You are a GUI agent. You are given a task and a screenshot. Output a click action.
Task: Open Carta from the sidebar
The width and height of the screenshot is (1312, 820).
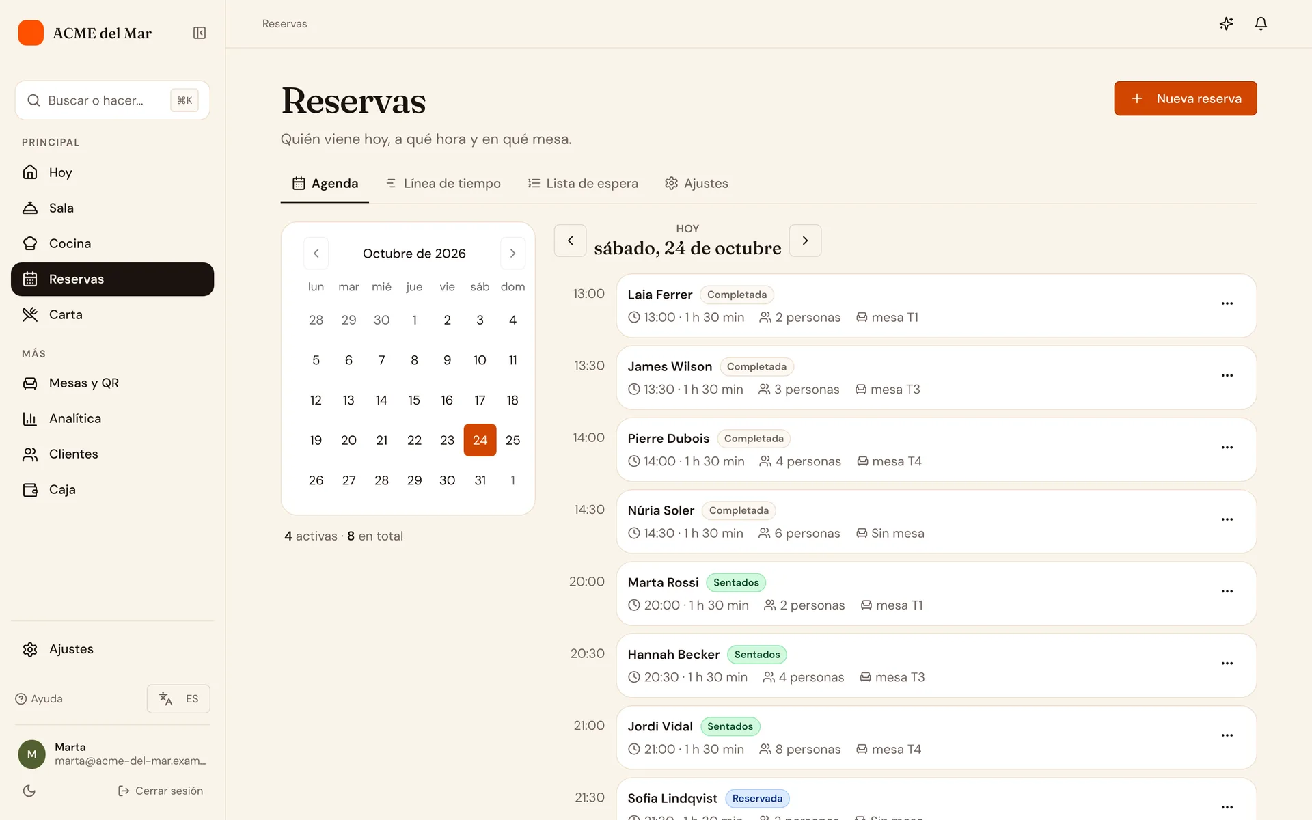[x=112, y=314]
